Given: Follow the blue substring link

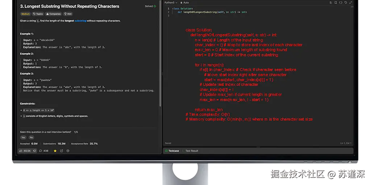Looking at the screenshot, I should click(80, 21).
